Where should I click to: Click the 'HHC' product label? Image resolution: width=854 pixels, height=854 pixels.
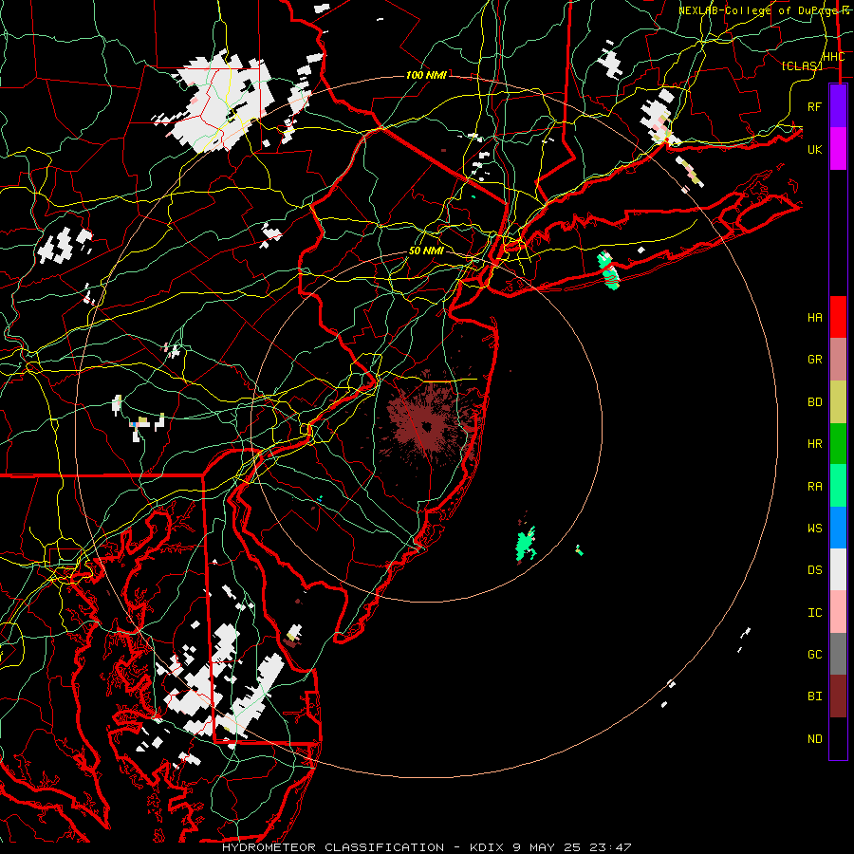(833, 57)
